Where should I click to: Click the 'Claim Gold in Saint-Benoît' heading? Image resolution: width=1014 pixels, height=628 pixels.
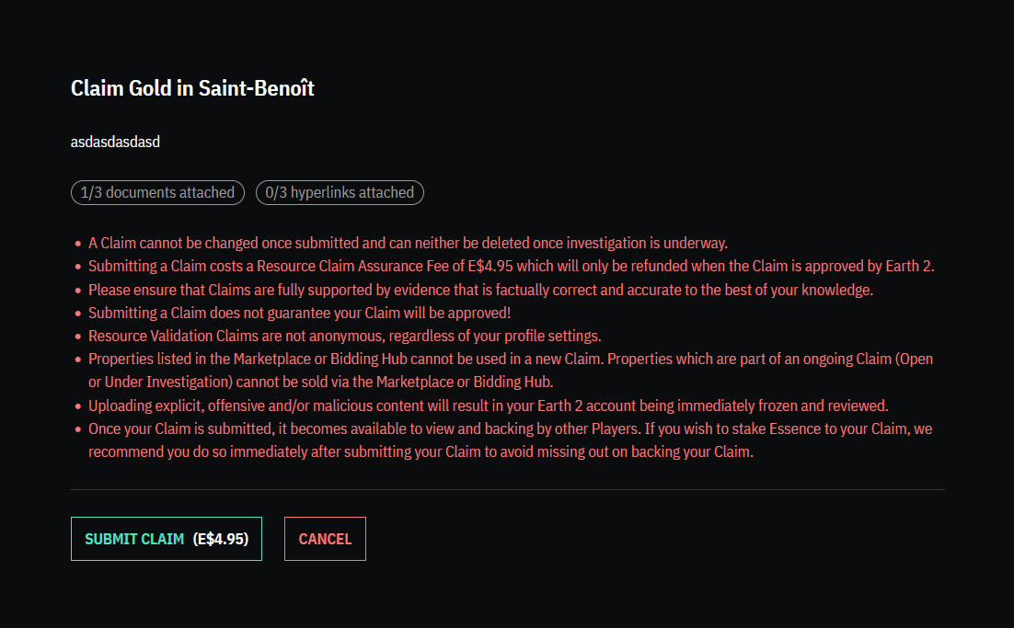tap(192, 88)
